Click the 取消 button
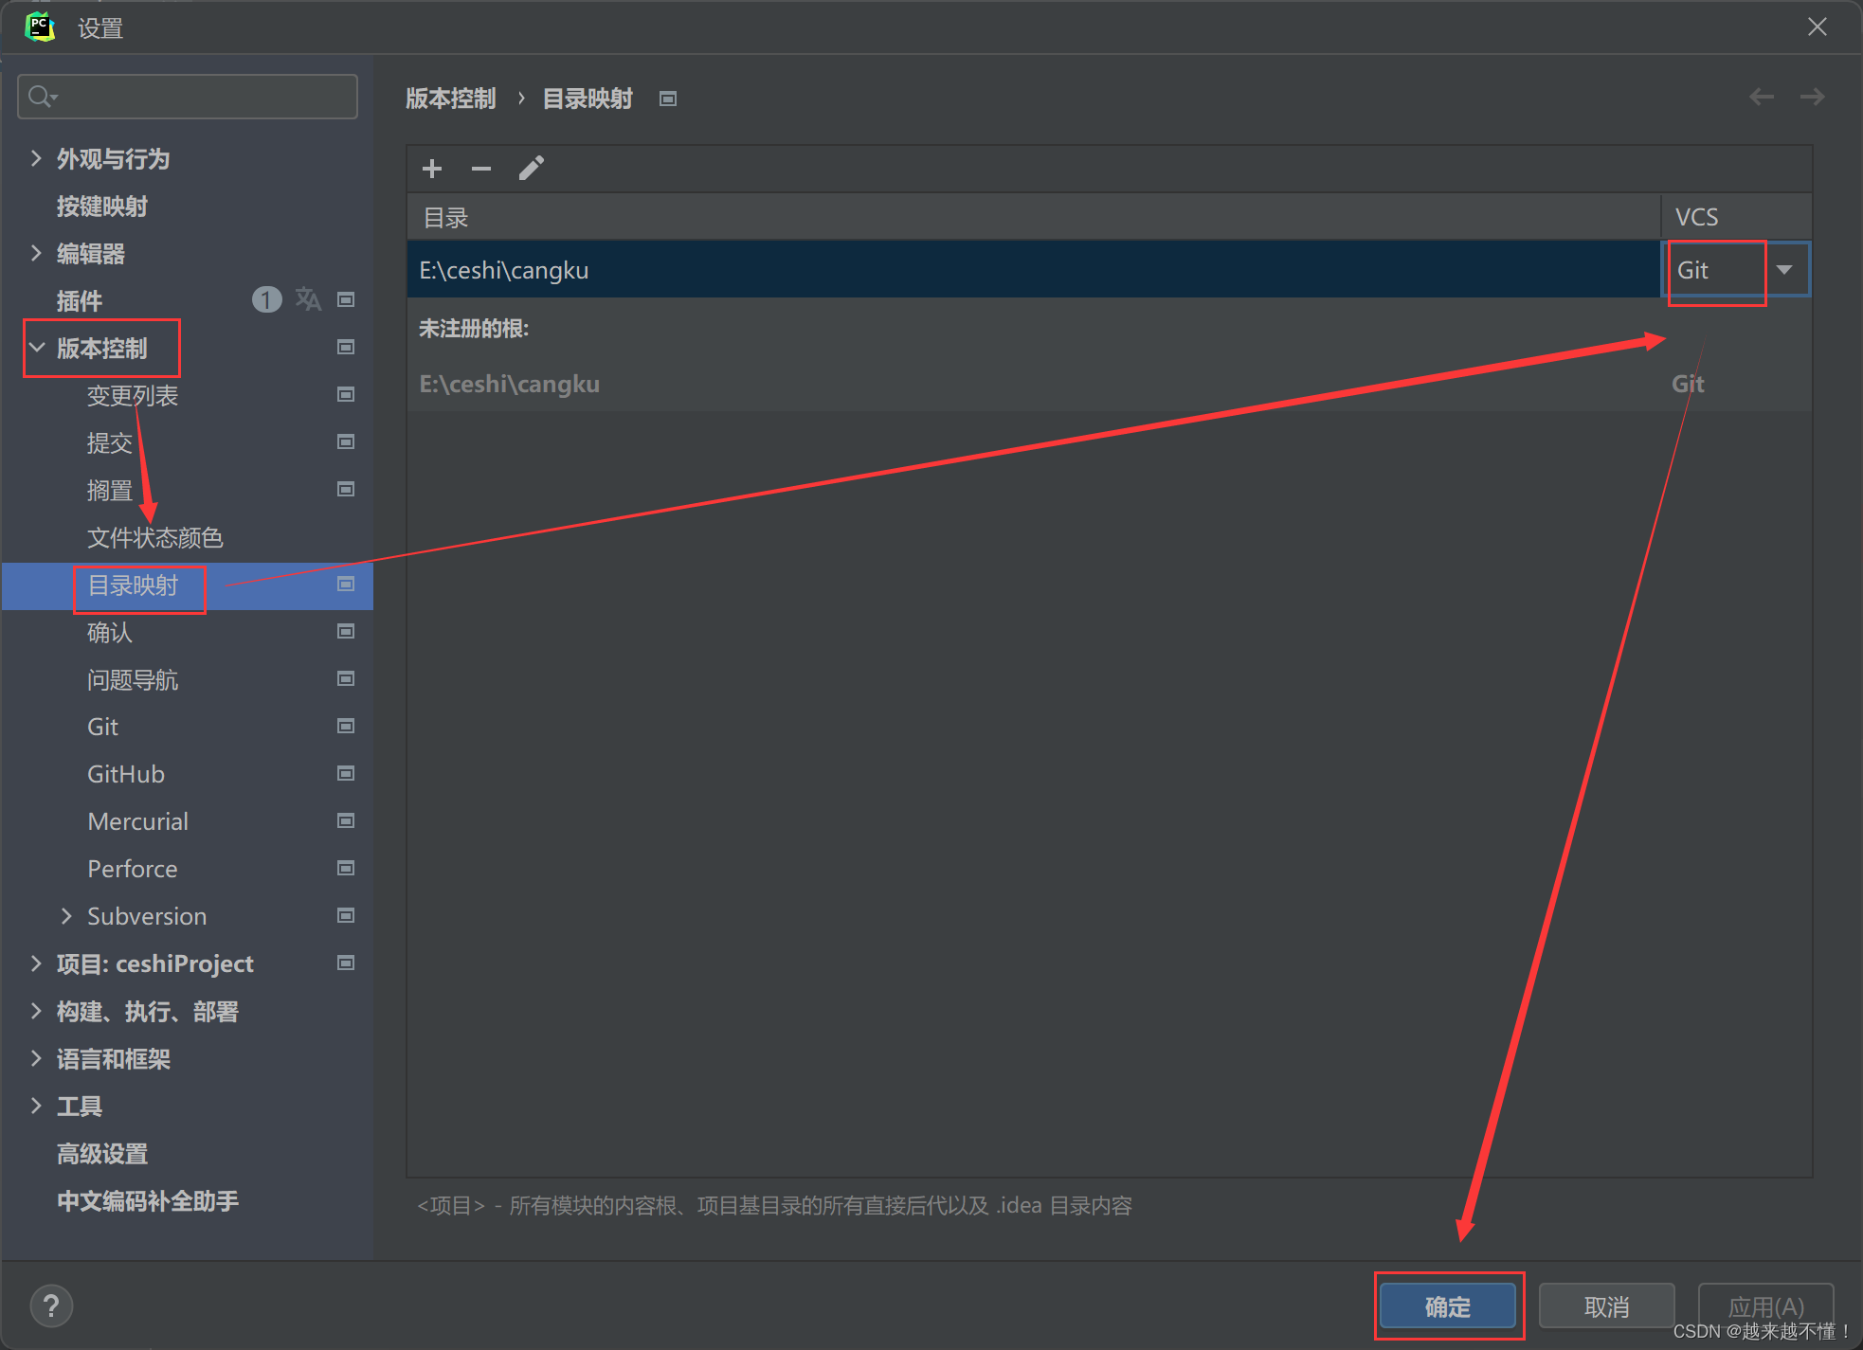1863x1350 pixels. 1607,1306
